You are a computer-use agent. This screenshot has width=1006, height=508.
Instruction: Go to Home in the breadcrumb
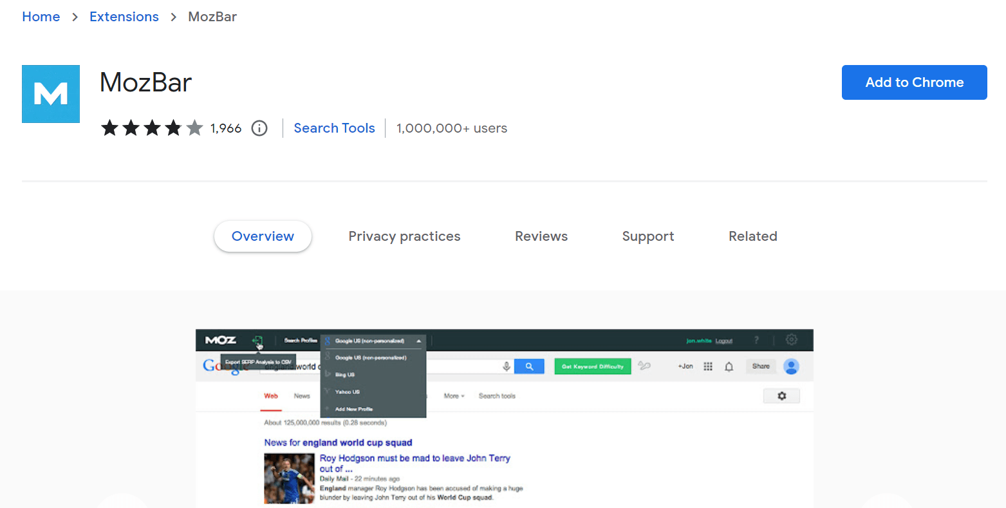pos(41,17)
